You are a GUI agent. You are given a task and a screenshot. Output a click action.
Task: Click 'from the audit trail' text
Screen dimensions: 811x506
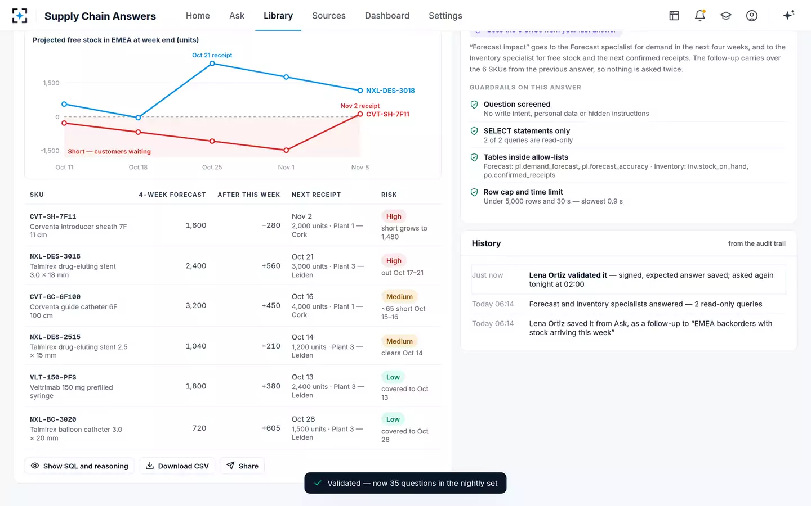(757, 243)
